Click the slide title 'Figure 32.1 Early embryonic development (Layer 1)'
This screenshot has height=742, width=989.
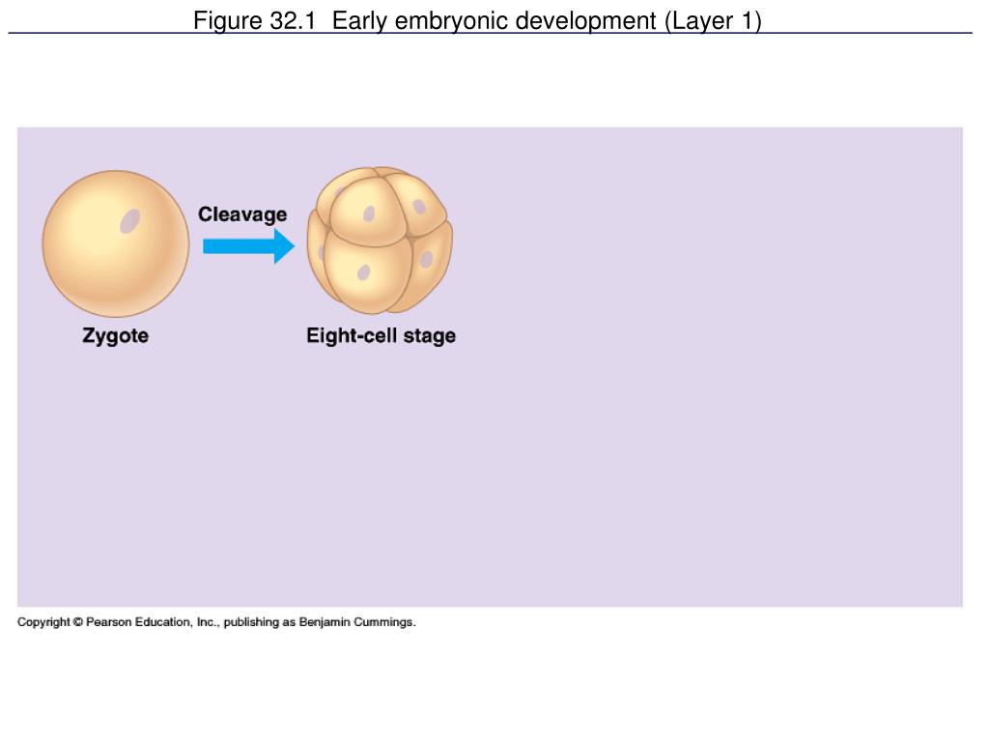coord(477,21)
